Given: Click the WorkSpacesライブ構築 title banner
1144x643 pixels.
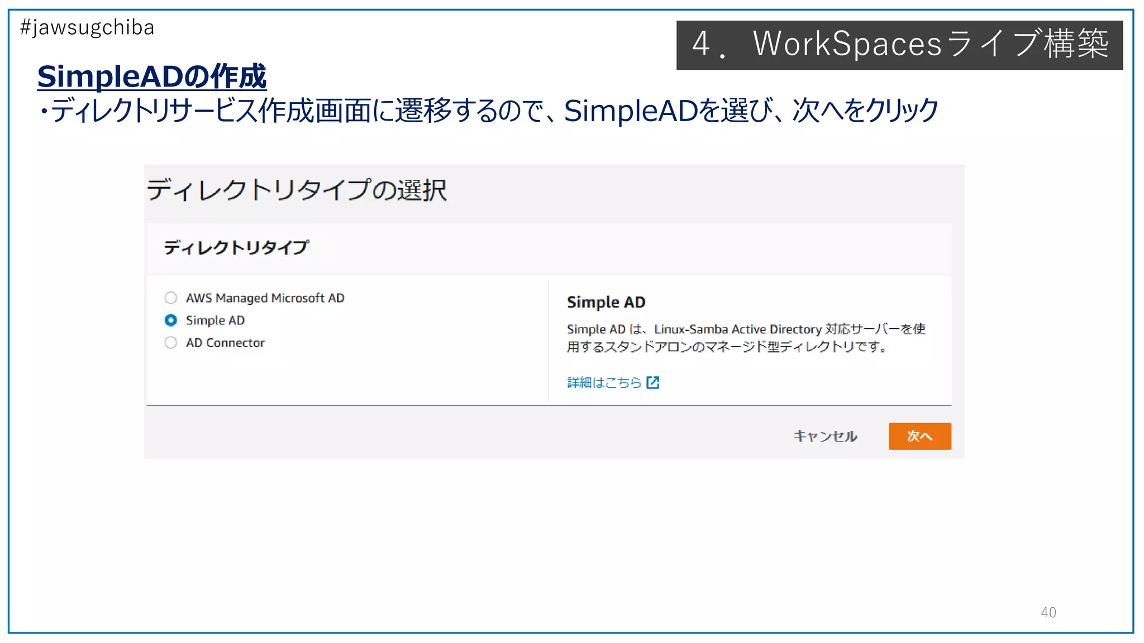Looking at the screenshot, I should (899, 45).
